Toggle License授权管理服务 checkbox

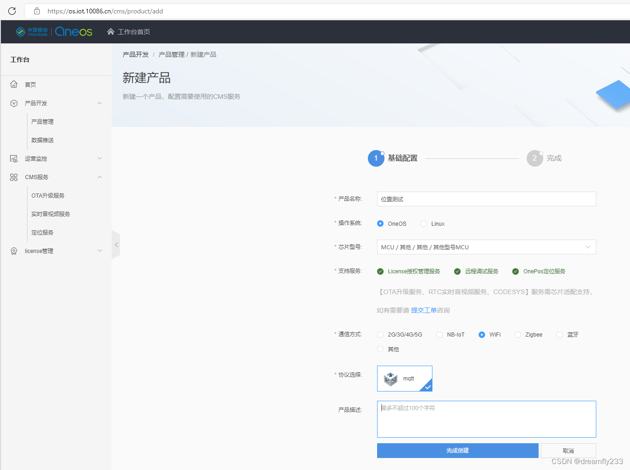click(380, 271)
